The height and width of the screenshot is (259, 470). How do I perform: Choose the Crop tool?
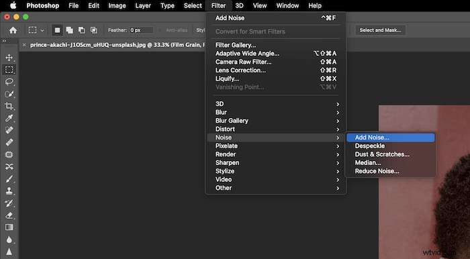tap(9, 106)
